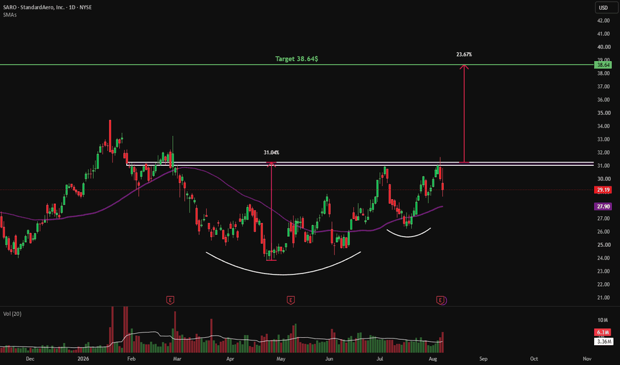
Task: Click the Sep label on time axis
Action: coord(483,358)
